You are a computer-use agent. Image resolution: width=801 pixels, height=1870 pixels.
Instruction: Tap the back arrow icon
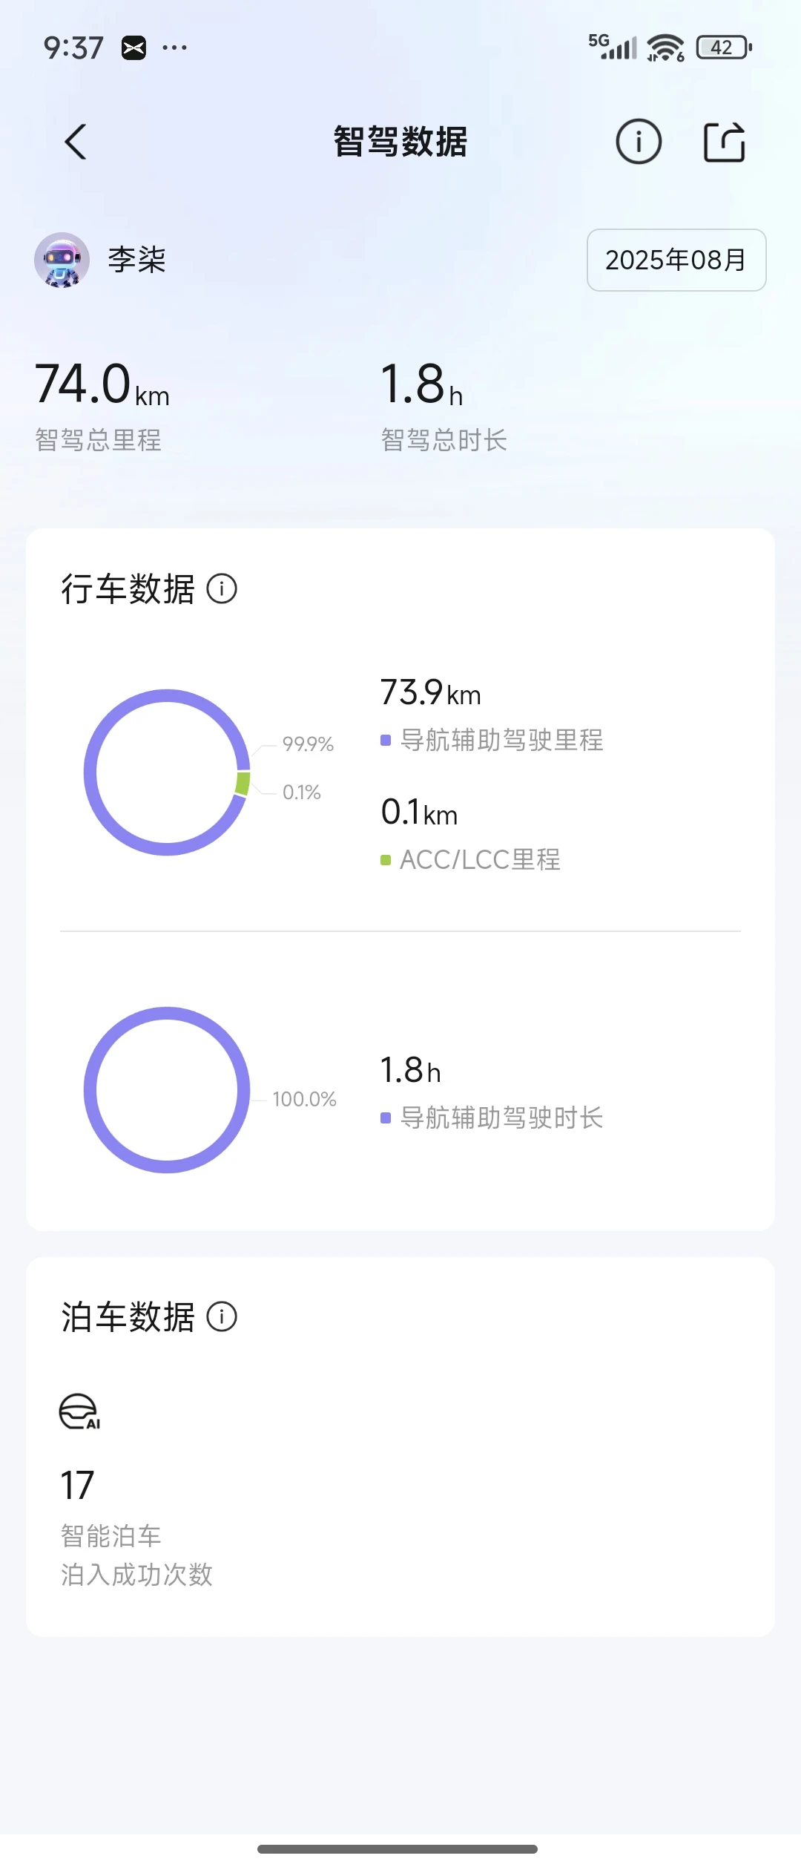tap(76, 142)
